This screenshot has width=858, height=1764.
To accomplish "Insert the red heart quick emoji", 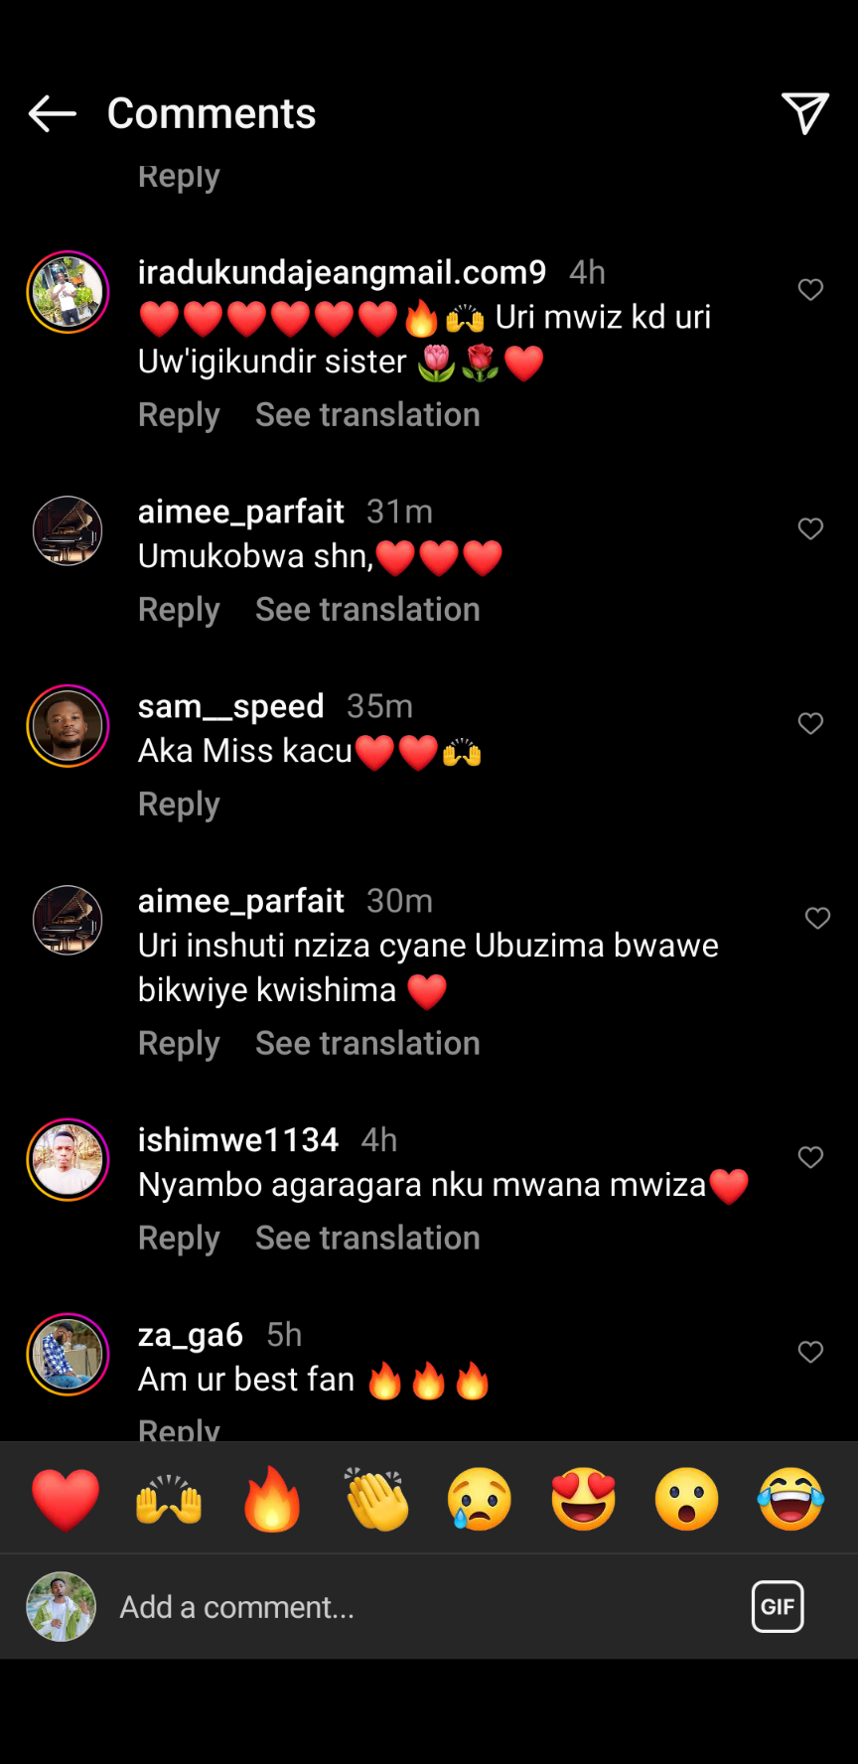I will coord(66,1499).
